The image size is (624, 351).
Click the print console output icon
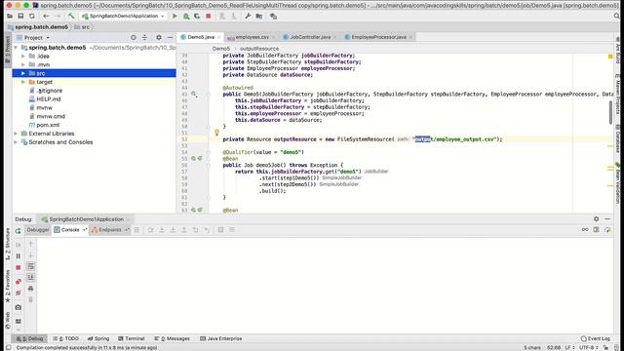pyautogui.click(x=30, y=289)
